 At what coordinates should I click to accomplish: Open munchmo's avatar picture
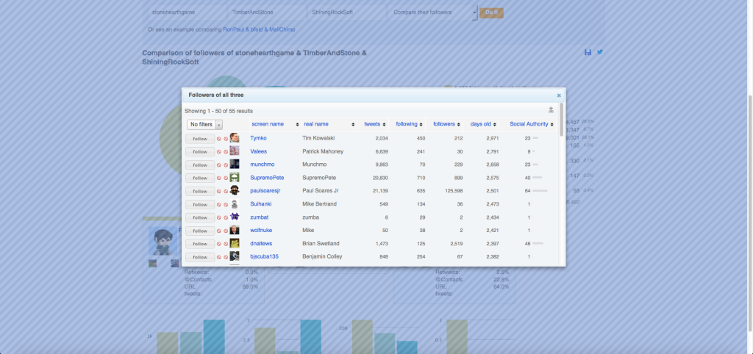coord(235,164)
